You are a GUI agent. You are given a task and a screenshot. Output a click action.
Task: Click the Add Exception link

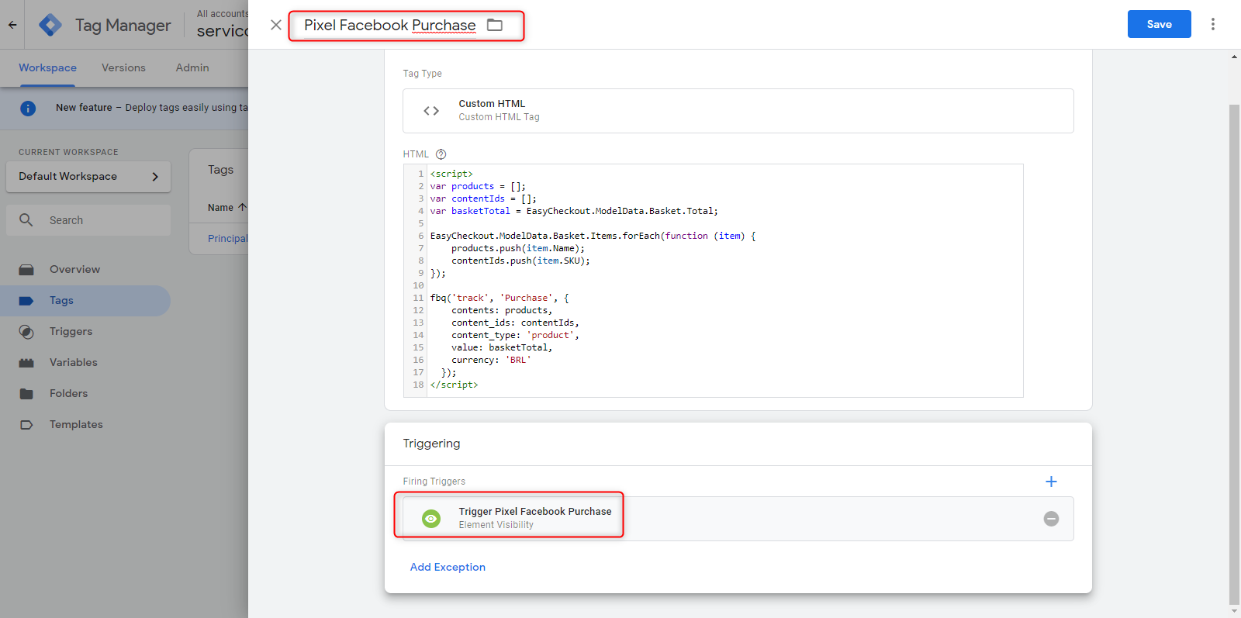pos(448,567)
